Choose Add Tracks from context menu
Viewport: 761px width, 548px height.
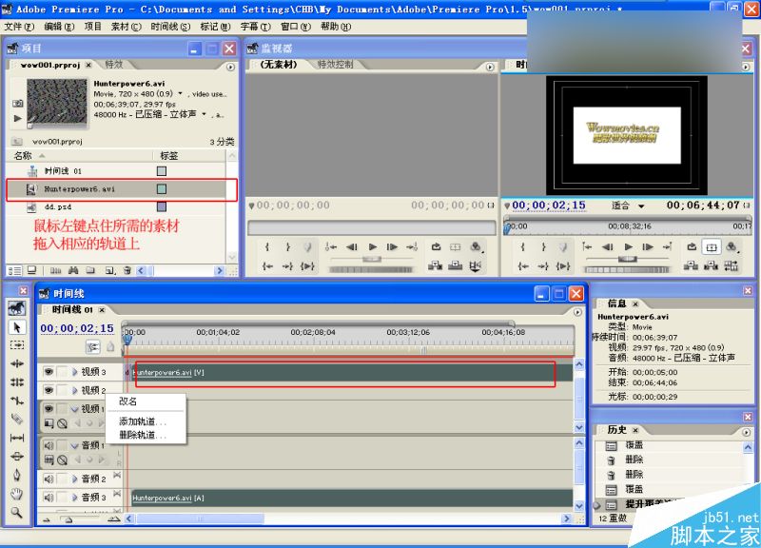tap(143, 421)
